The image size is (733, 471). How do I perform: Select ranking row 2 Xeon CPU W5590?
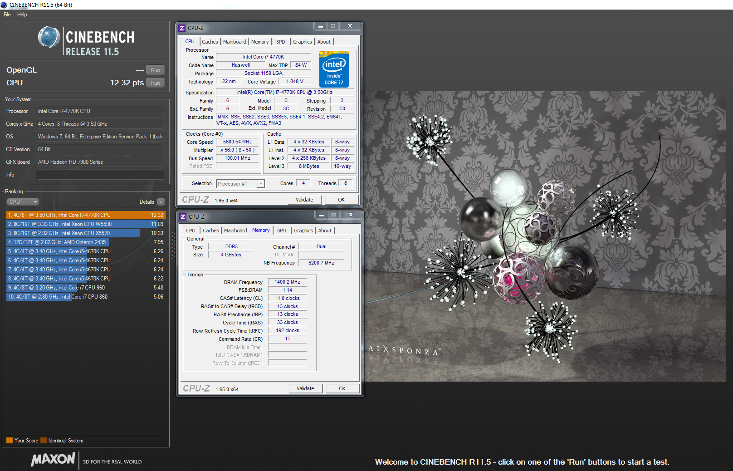click(x=86, y=224)
